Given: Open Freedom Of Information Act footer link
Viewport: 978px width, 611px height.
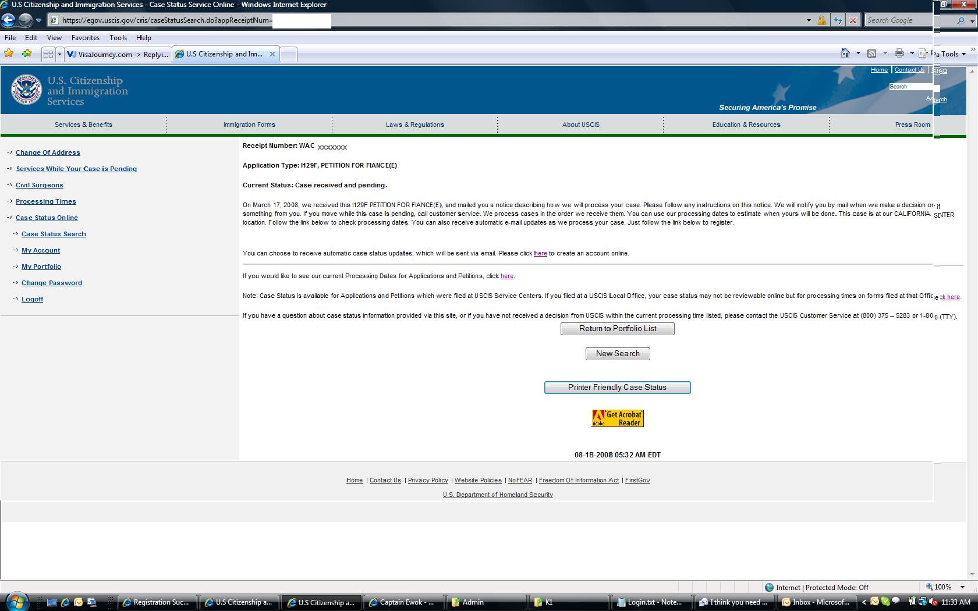Looking at the screenshot, I should tap(579, 480).
